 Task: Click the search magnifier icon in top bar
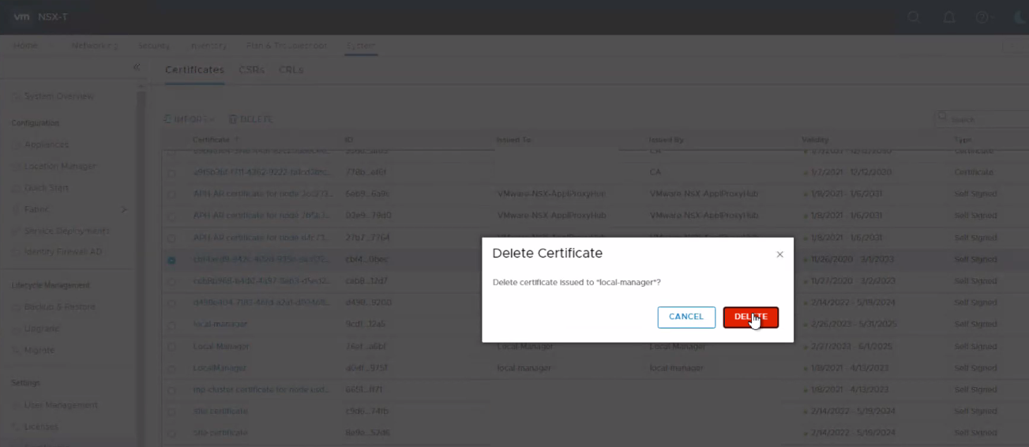click(x=914, y=17)
